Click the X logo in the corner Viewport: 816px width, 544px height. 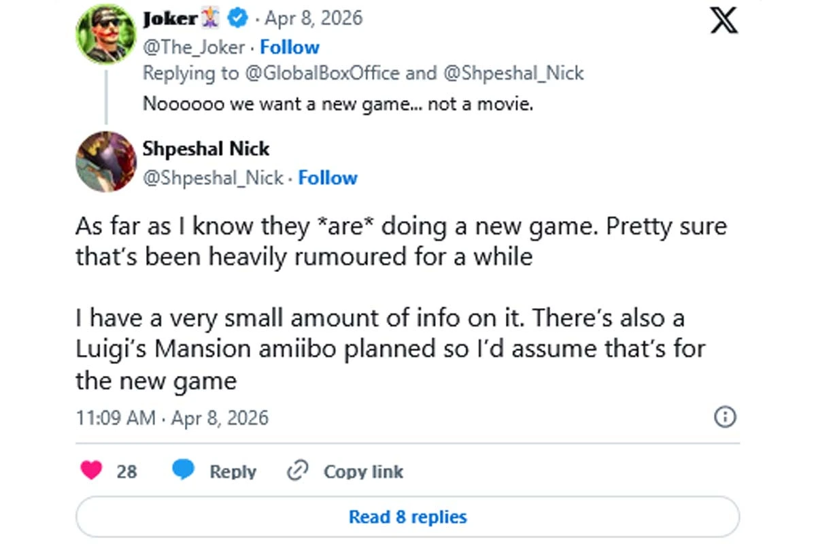[x=723, y=20]
